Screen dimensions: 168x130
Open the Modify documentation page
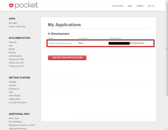(x=12, y=49)
